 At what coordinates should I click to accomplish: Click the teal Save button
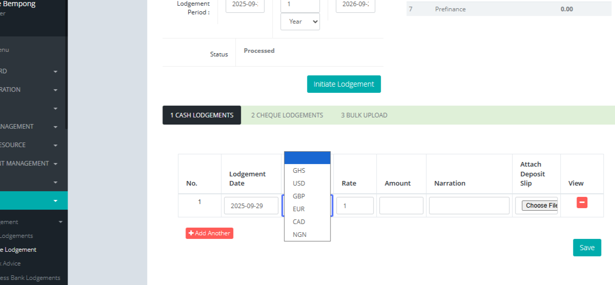point(586,248)
